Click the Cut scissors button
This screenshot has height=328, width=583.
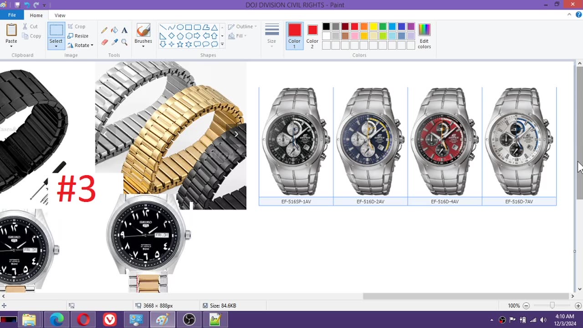click(31, 26)
